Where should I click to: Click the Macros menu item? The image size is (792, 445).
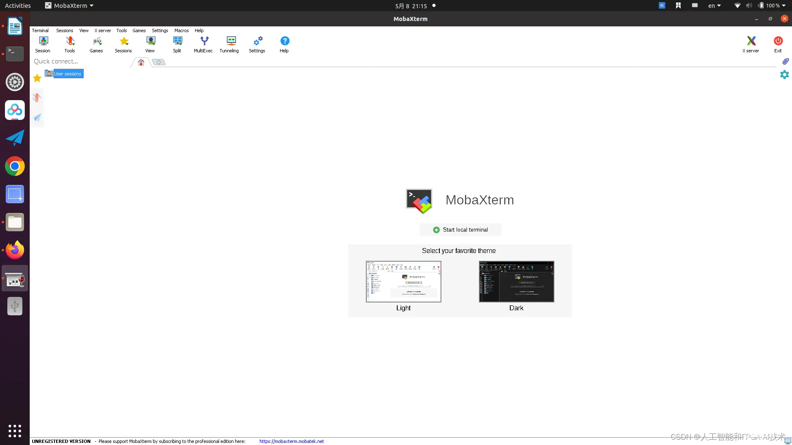pyautogui.click(x=181, y=30)
